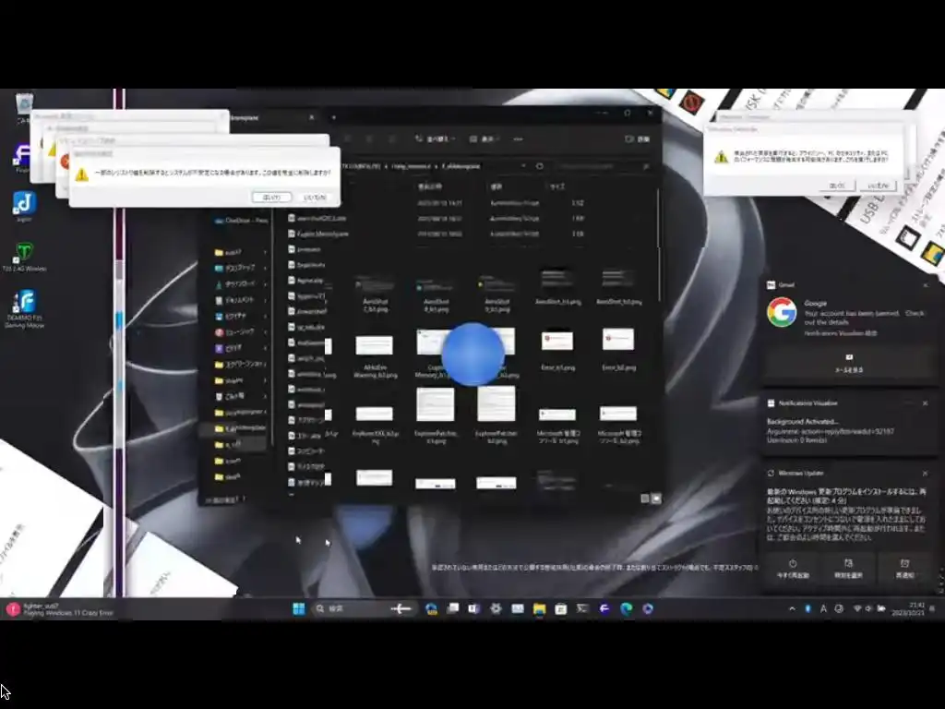Click 時刻を選択 in Windows Update notification
The image size is (945, 709).
848,569
